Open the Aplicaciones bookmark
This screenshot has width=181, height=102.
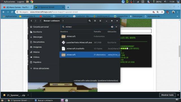tap(10, 16)
